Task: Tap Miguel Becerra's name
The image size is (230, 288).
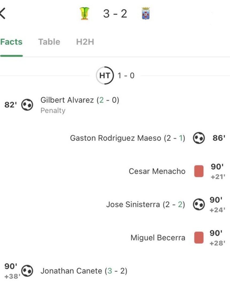Action: click(x=158, y=238)
